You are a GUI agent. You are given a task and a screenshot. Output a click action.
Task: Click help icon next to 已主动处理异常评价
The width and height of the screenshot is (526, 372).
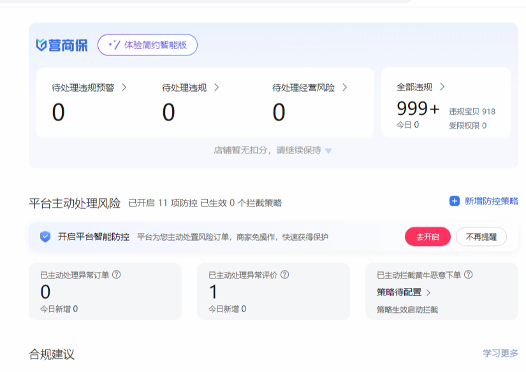tap(285, 275)
